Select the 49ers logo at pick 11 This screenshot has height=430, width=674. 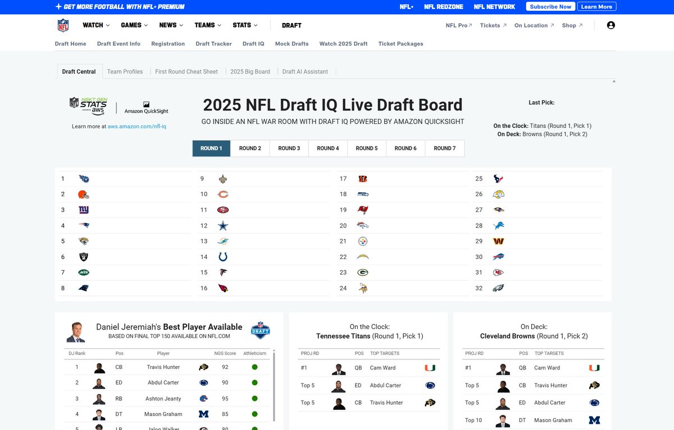coord(223,210)
